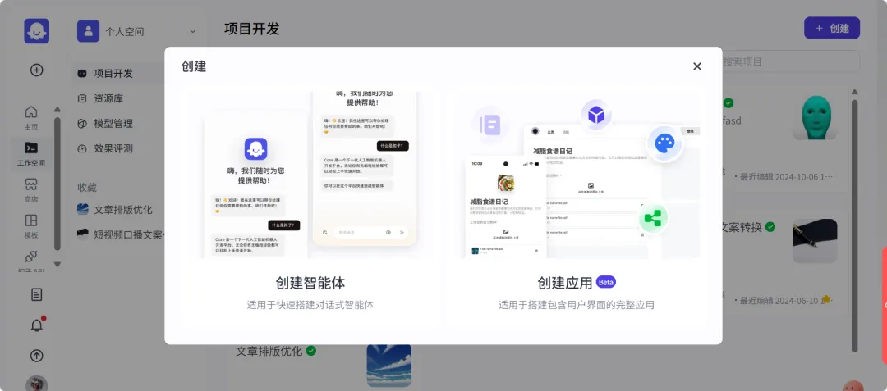
Task: Click the project list scroll-up arrow
Action: click(855, 92)
